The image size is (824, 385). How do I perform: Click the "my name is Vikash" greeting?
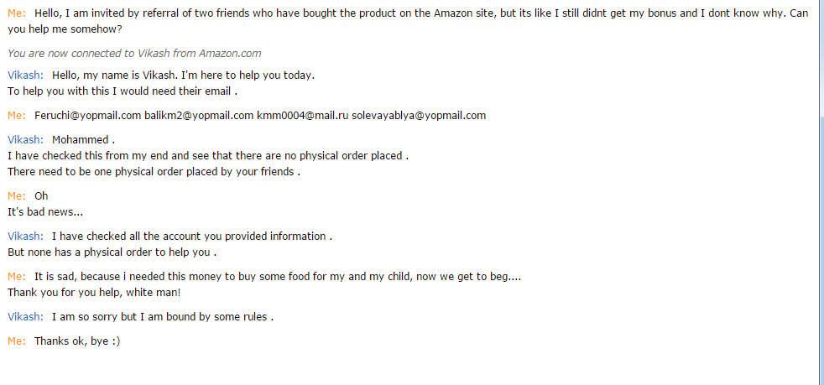183,75
